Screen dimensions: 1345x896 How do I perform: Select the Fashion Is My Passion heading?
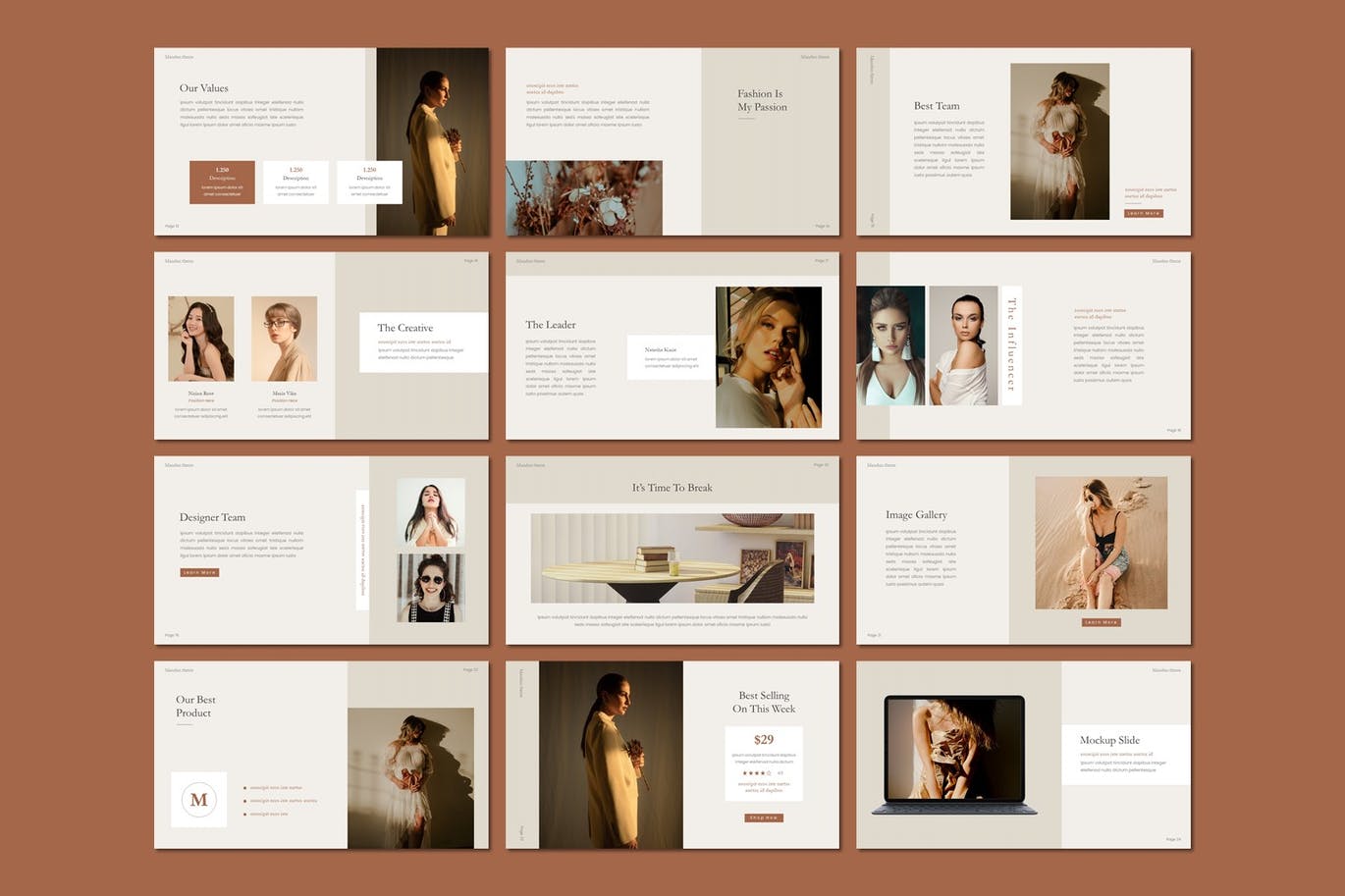tap(762, 100)
